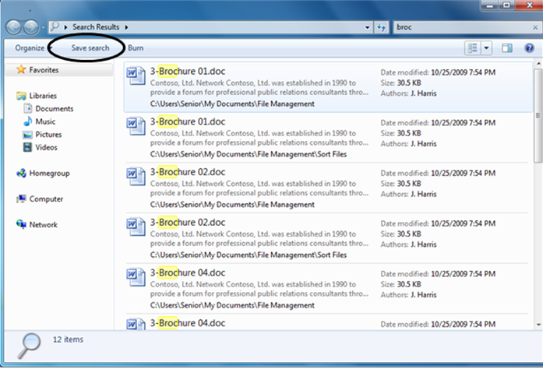Screen dimensions: 543x369
Task: Click the vertical scrollbar thumb in results
Action: tap(538, 115)
